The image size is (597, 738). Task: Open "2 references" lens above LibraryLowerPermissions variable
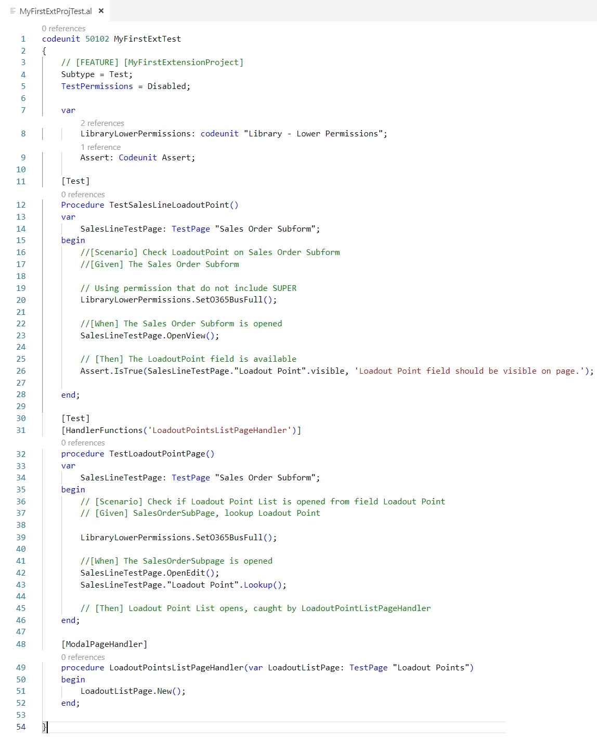[102, 123]
